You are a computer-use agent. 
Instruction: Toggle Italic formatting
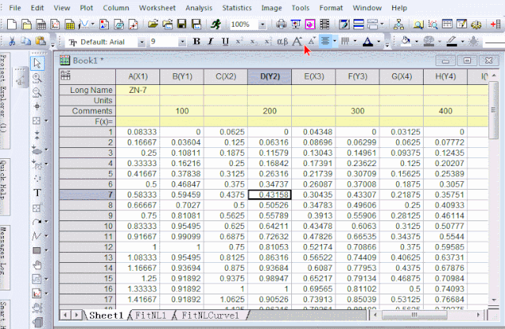coord(211,41)
